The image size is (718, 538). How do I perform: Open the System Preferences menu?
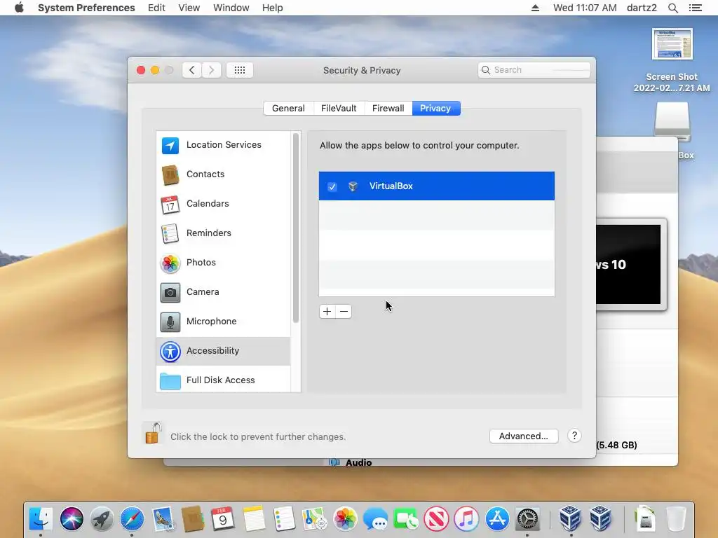pyautogui.click(x=86, y=8)
